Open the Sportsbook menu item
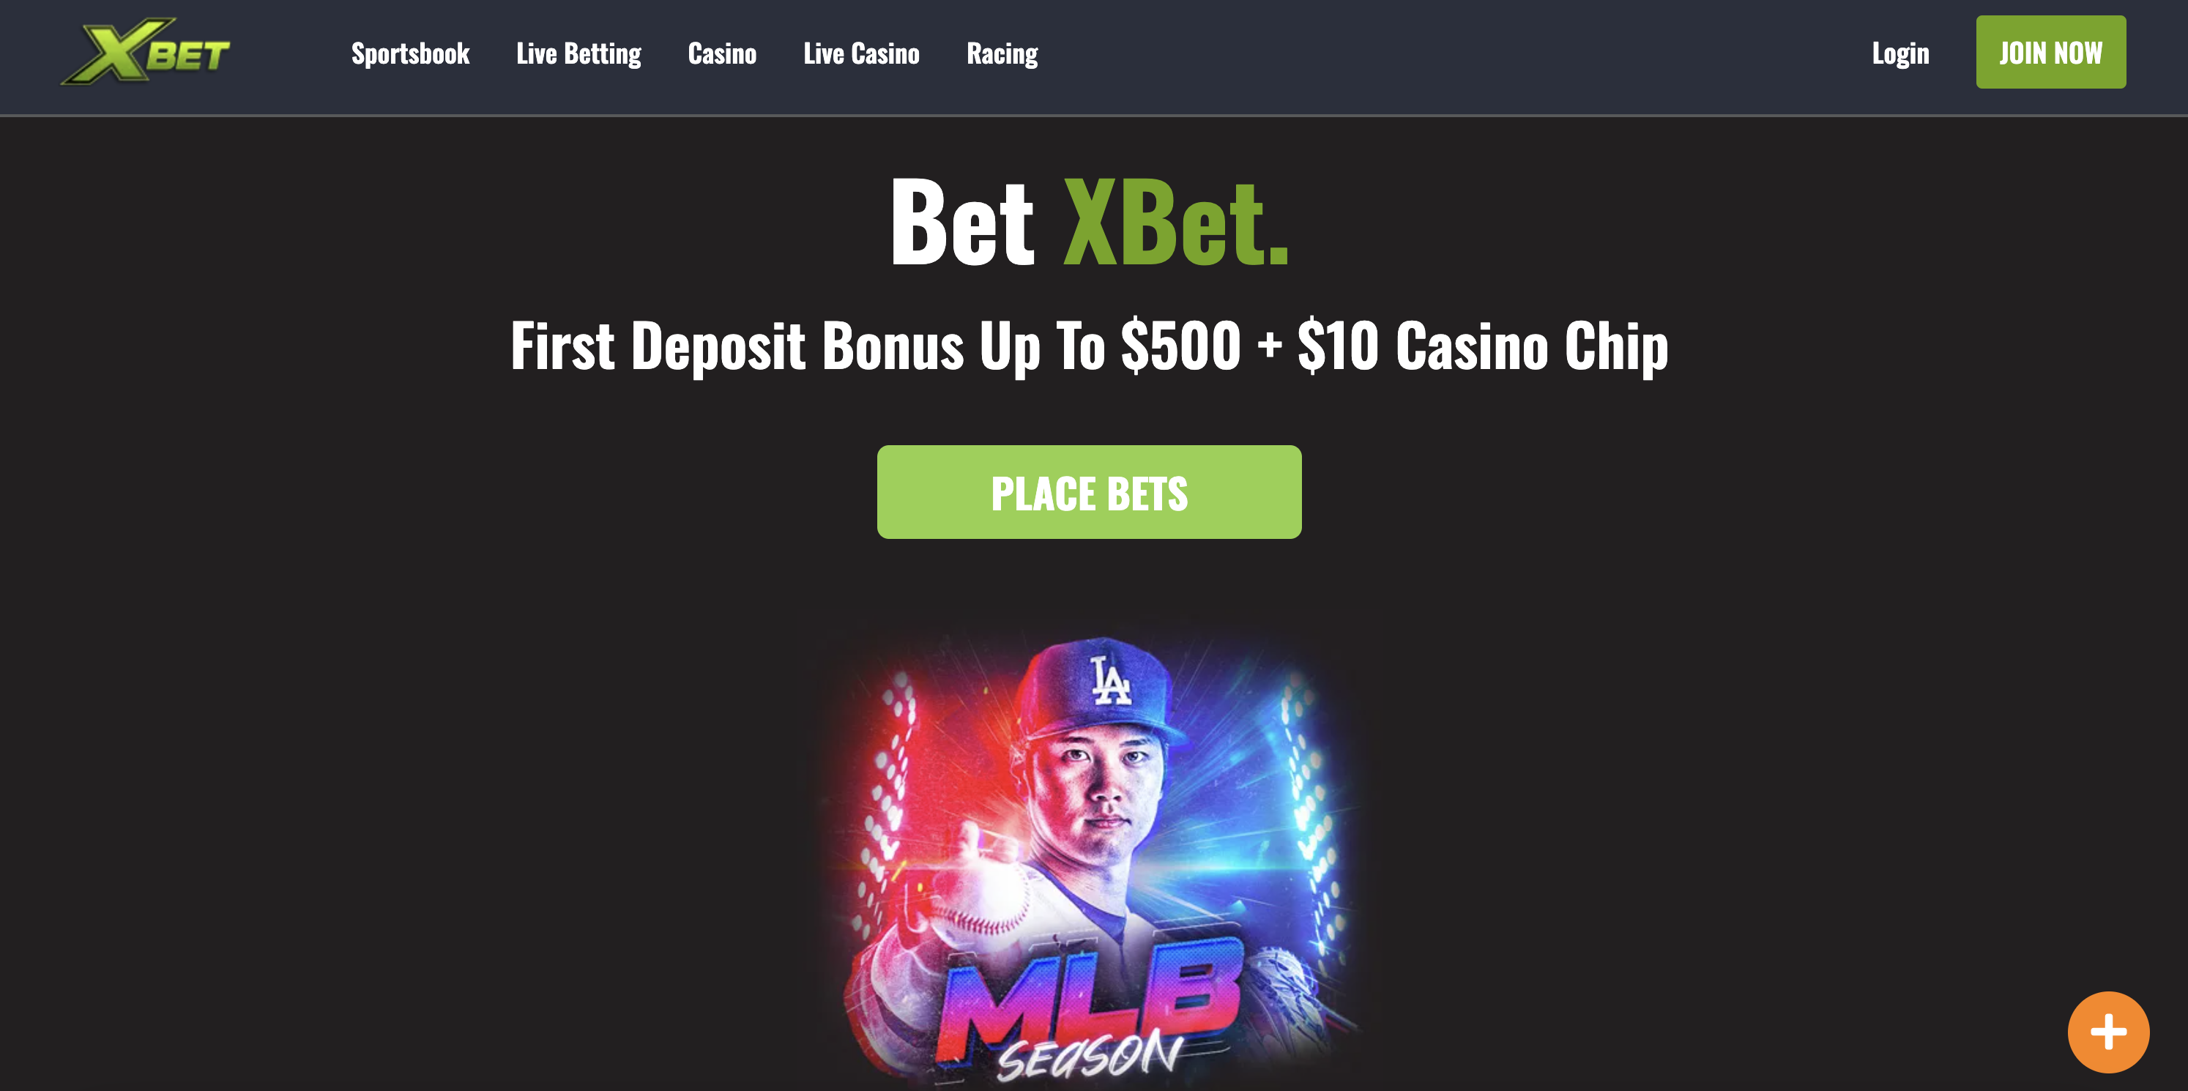The width and height of the screenshot is (2188, 1091). (410, 53)
